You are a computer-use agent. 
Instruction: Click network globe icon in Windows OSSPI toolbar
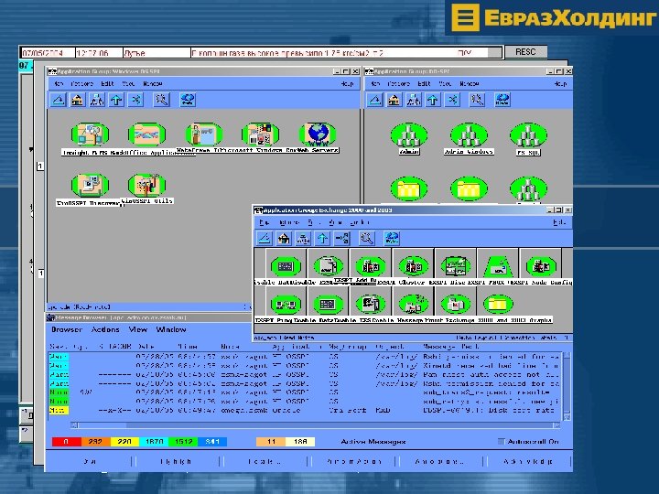[188, 100]
